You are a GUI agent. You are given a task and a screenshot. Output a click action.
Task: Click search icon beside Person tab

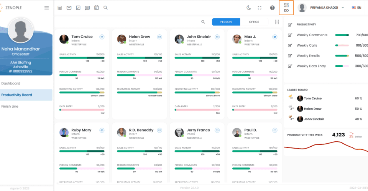pyautogui.click(x=203, y=22)
